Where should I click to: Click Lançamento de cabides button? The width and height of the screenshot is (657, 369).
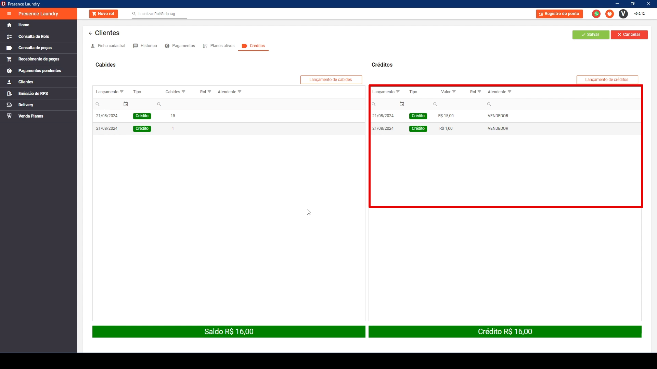click(x=331, y=80)
